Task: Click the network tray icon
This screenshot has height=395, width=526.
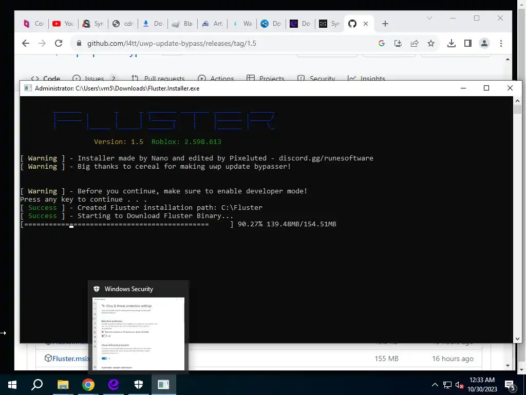Action: pyautogui.click(x=447, y=385)
